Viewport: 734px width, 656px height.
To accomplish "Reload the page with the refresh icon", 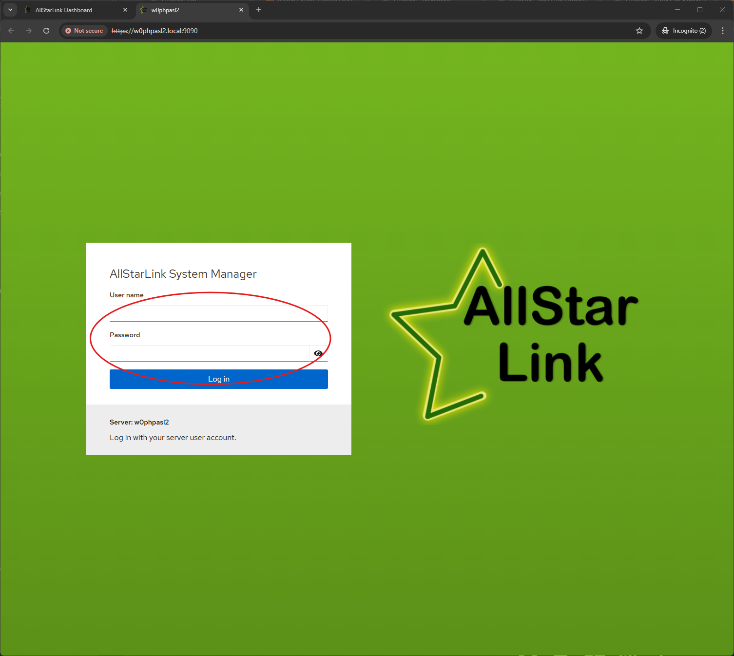I will [x=46, y=31].
